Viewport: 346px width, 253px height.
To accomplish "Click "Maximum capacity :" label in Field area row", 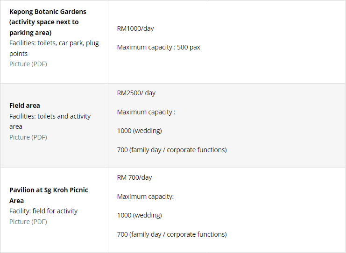I will 146,112.
